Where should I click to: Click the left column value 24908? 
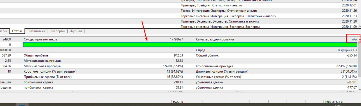pos(6,40)
